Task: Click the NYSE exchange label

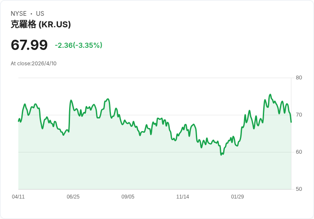Action: [x=18, y=14]
